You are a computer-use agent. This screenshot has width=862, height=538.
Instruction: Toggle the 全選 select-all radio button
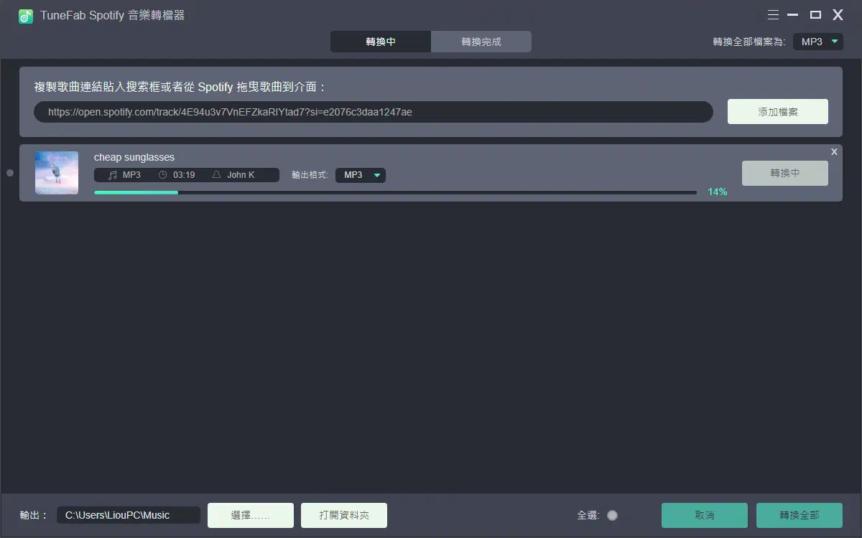(x=612, y=515)
